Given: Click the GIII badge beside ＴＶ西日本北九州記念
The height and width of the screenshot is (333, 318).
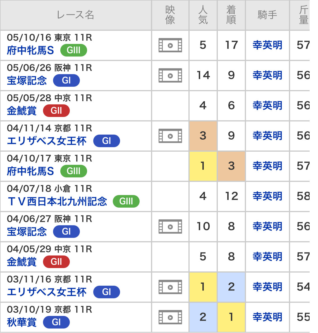Looking at the screenshot, I should click(126, 201).
